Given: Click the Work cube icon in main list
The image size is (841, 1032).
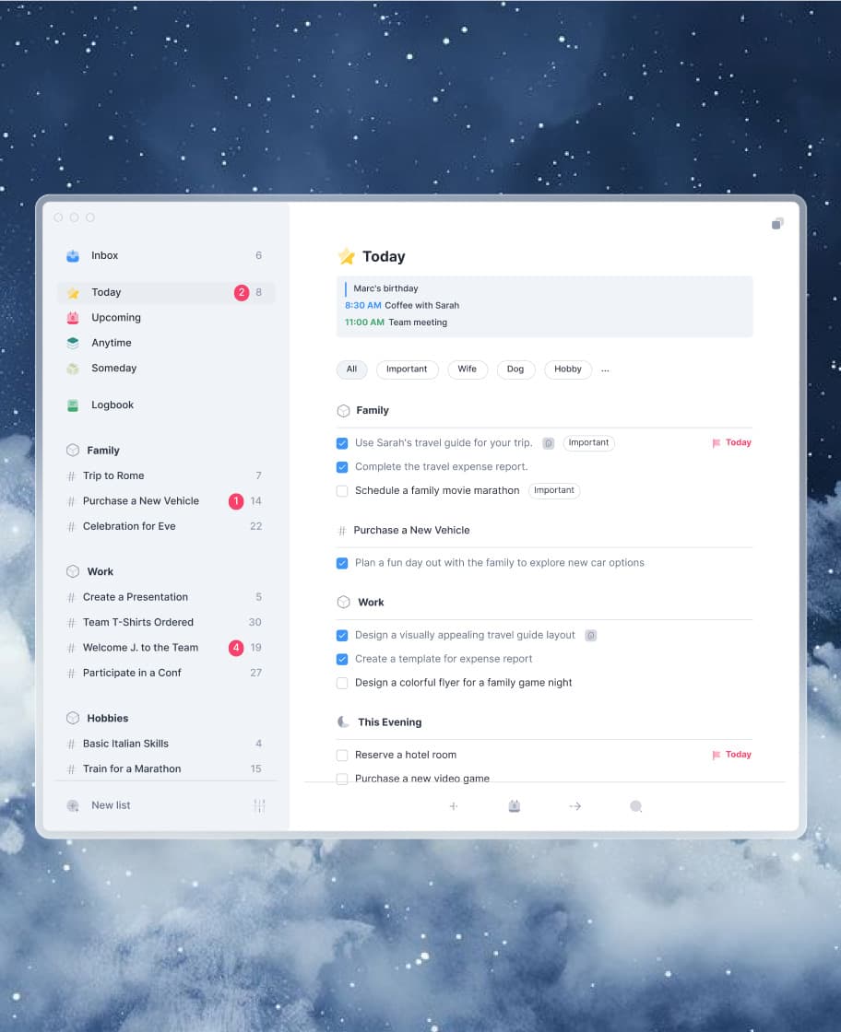Looking at the screenshot, I should [x=343, y=603].
